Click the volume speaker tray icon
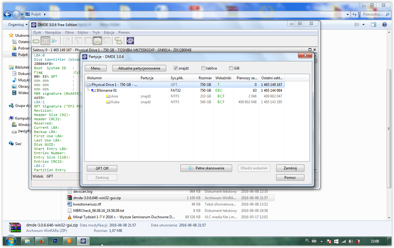This screenshot has height=248, width=394. pyautogui.click(x=351, y=241)
